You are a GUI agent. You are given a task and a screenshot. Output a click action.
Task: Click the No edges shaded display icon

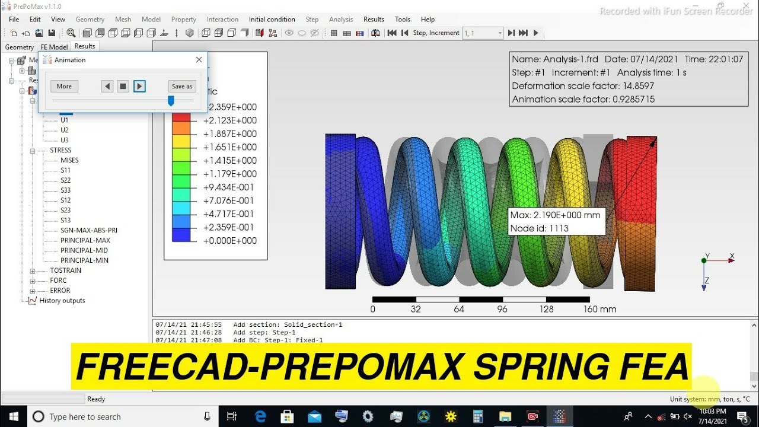click(x=244, y=33)
